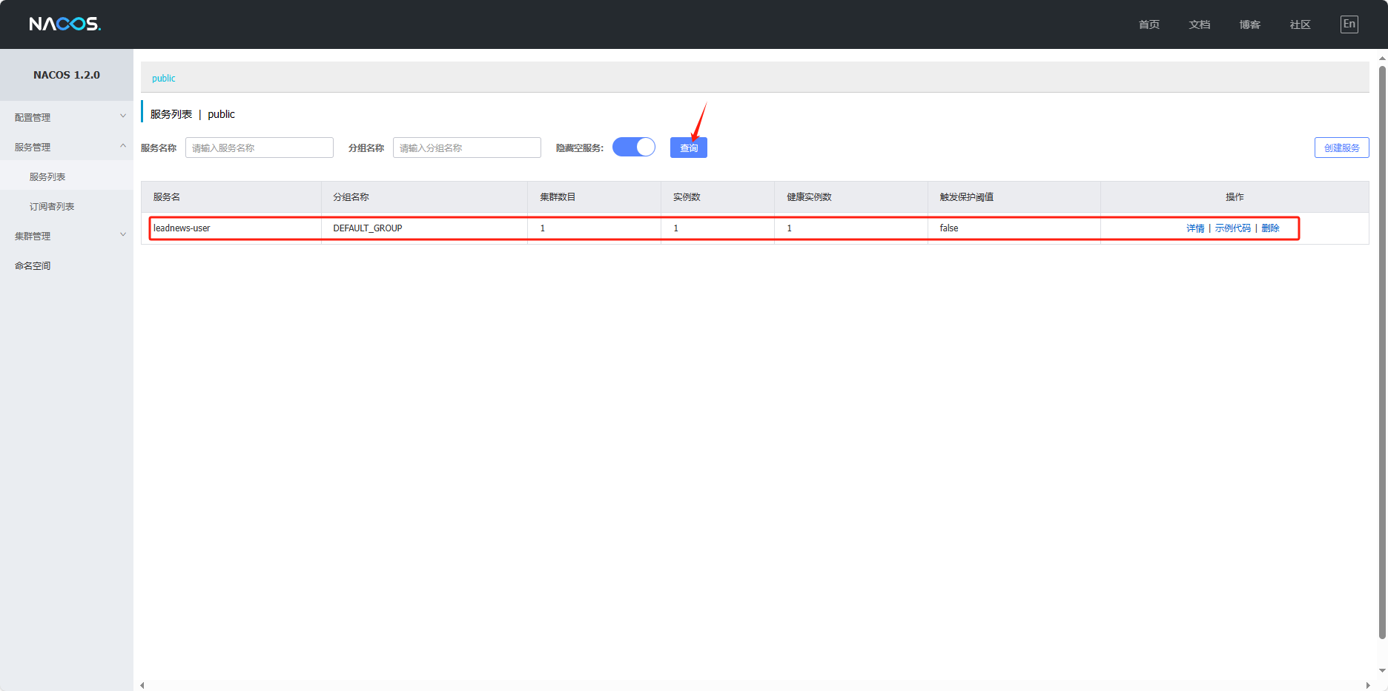Viewport: 1388px width, 691px height.
Task: Open 文档 in the top navigation
Action: click(x=1200, y=24)
